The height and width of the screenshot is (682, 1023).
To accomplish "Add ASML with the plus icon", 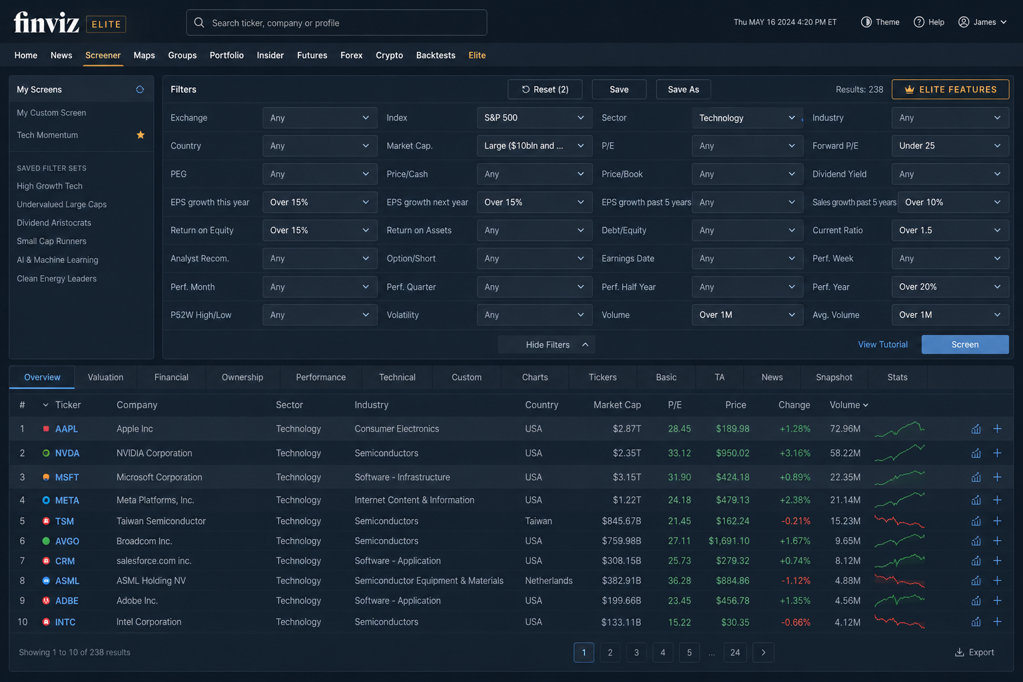I will tap(997, 581).
